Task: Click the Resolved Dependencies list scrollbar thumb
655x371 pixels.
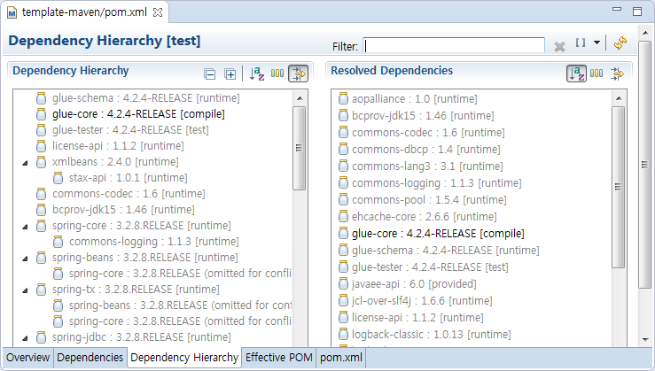Action: [619, 187]
